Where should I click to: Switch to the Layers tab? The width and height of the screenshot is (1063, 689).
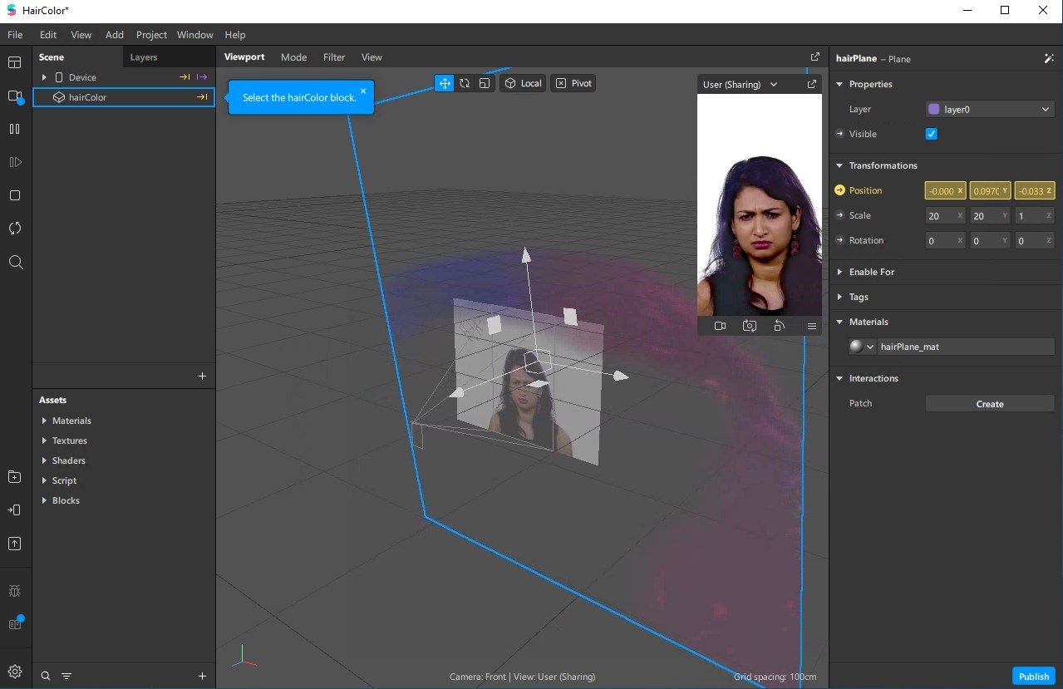click(x=143, y=57)
